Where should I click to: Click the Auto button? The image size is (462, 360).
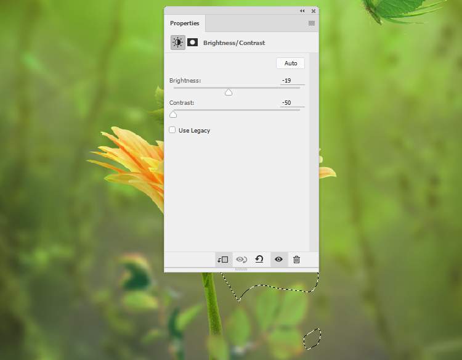[x=291, y=63]
